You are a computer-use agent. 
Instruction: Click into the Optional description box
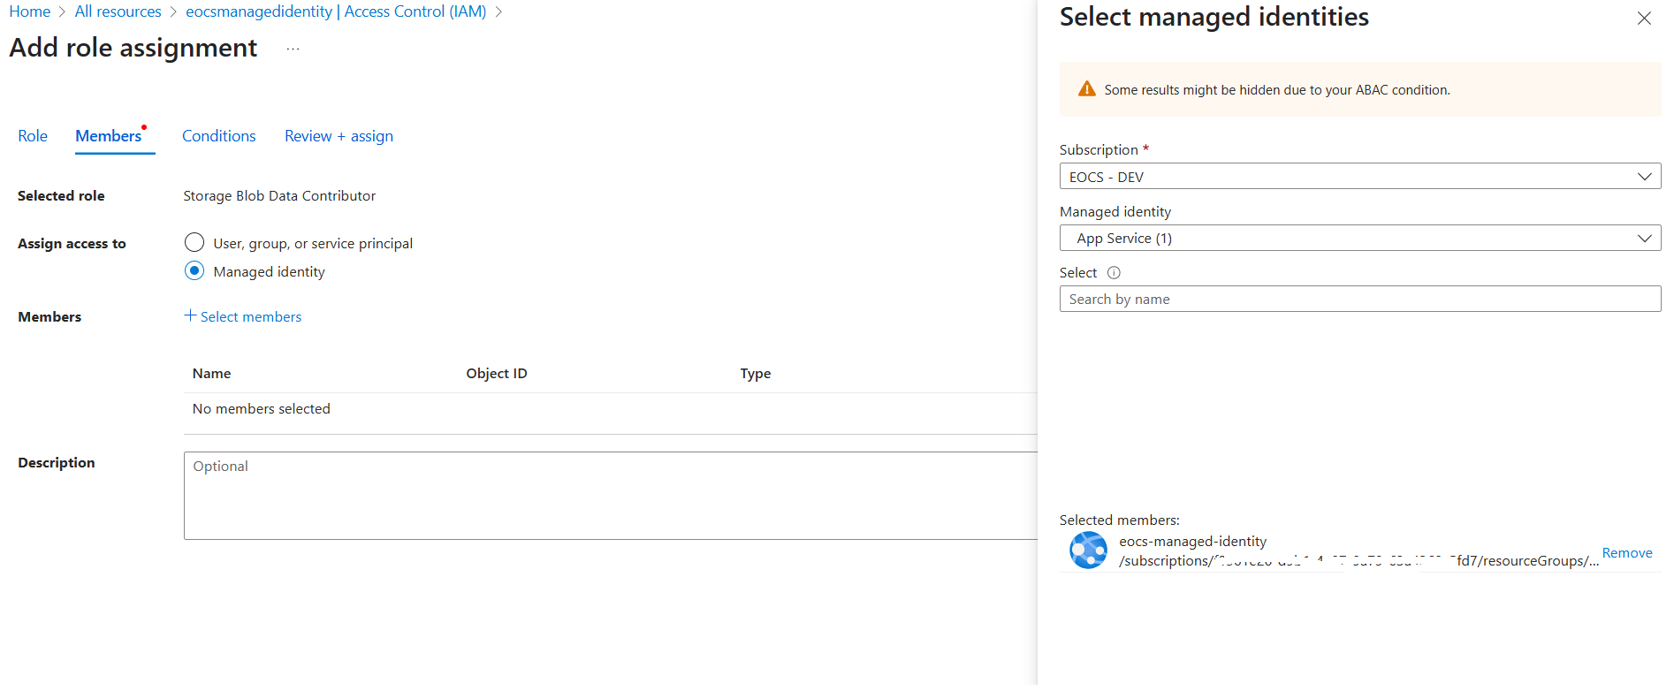tap(610, 496)
